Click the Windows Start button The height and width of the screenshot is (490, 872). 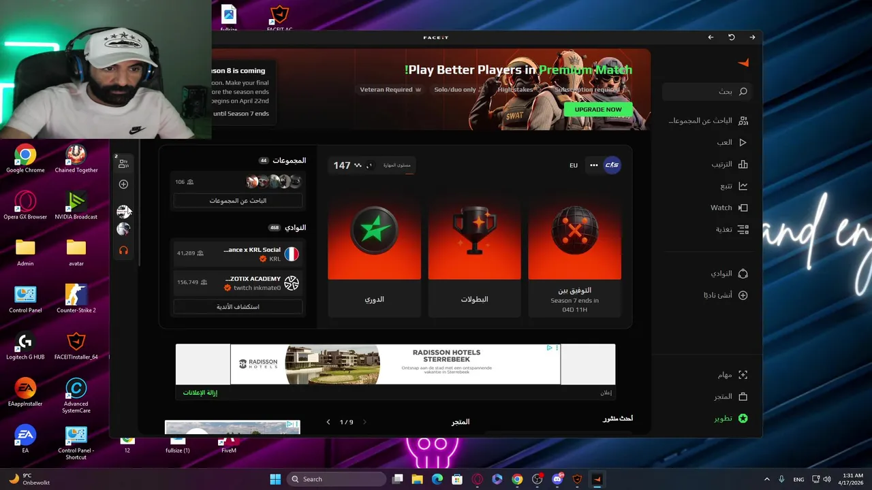(x=275, y=479)
